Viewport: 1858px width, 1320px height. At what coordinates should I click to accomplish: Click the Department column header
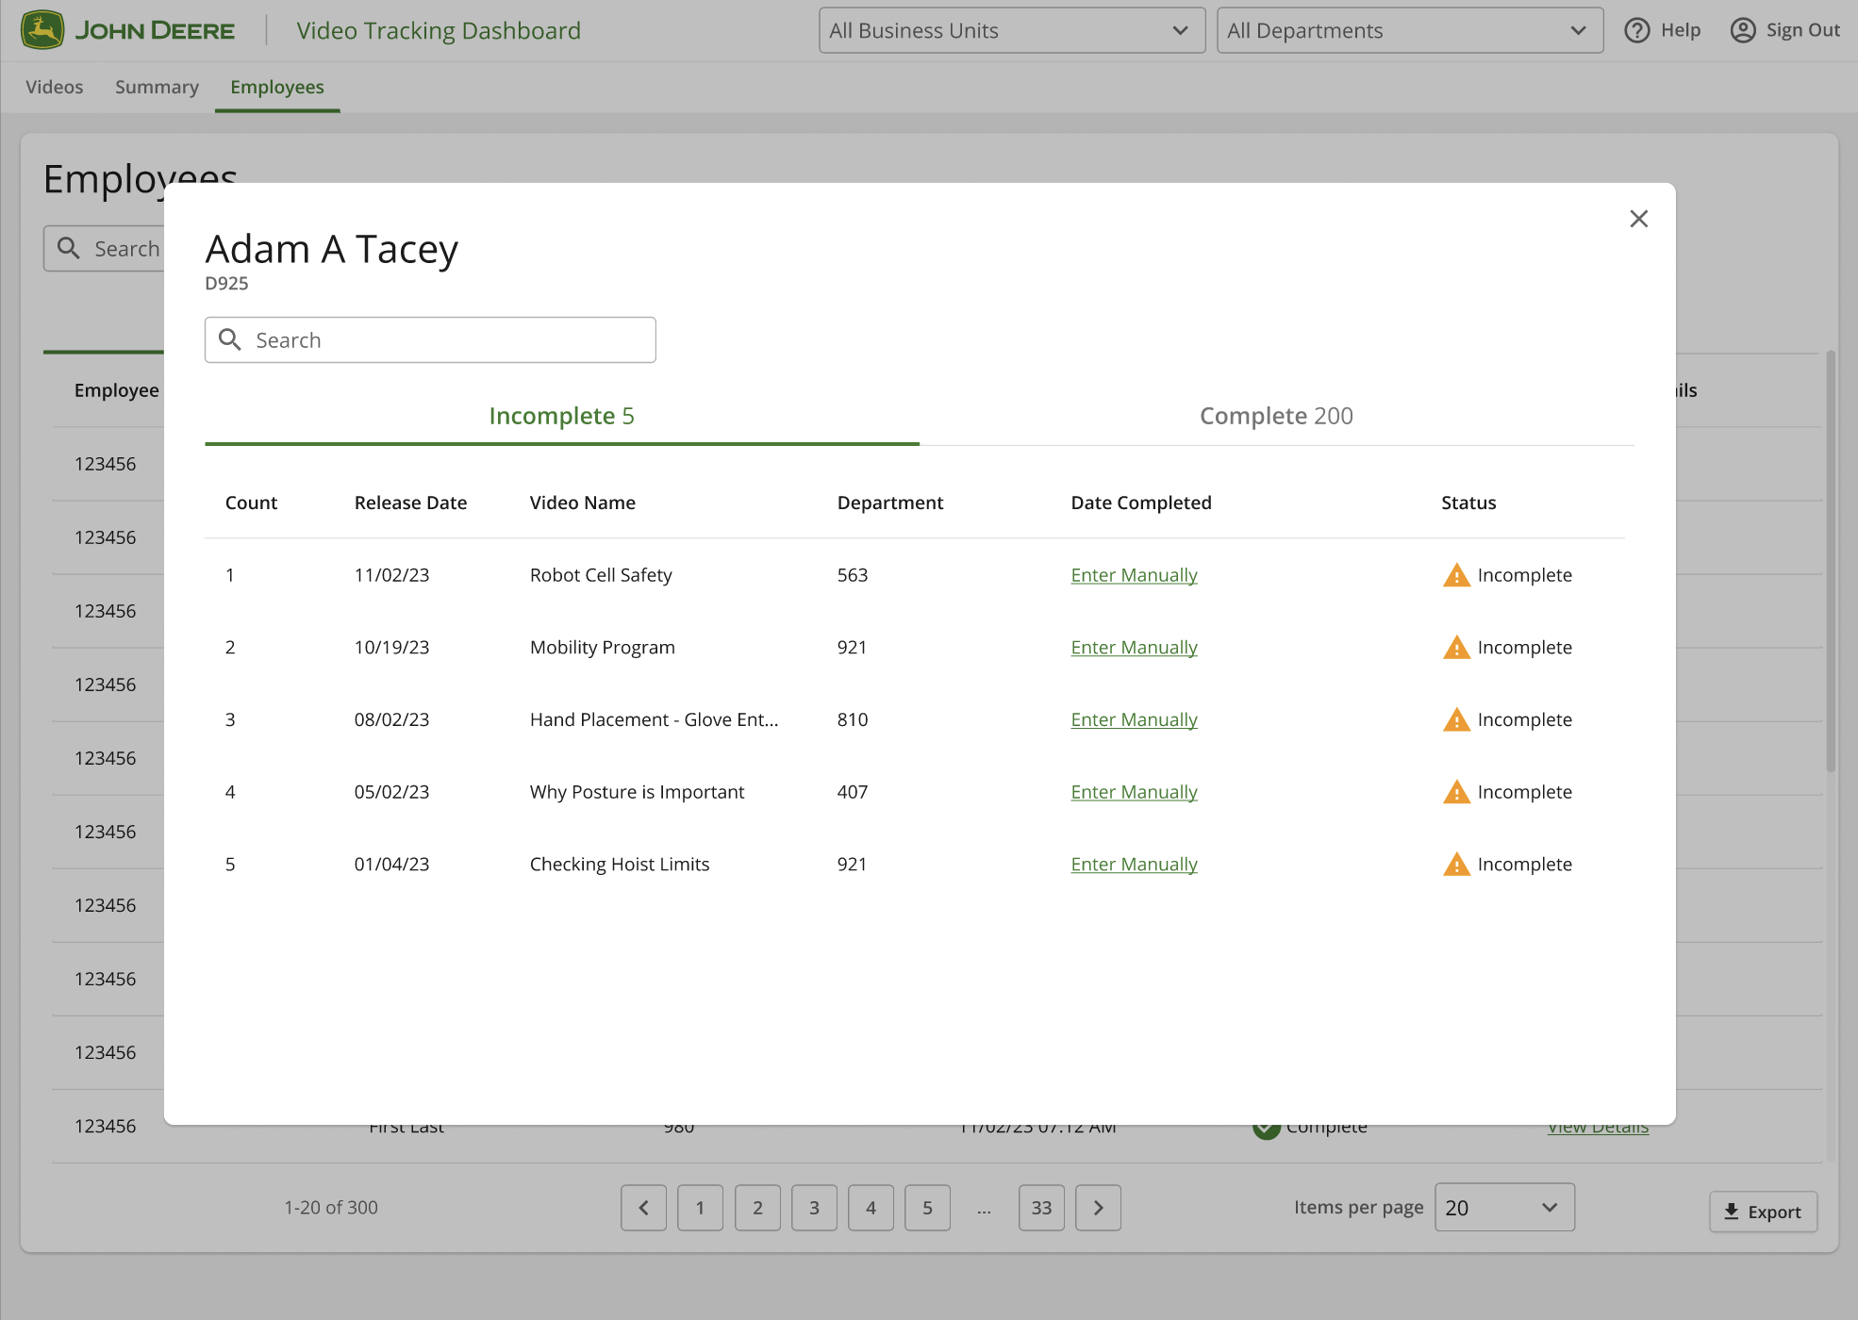tap(890, 503)
